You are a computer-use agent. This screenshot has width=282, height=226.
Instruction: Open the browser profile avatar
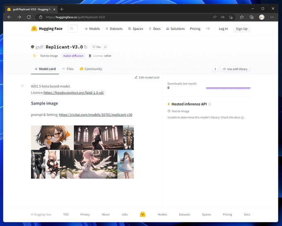click(262, 17)
